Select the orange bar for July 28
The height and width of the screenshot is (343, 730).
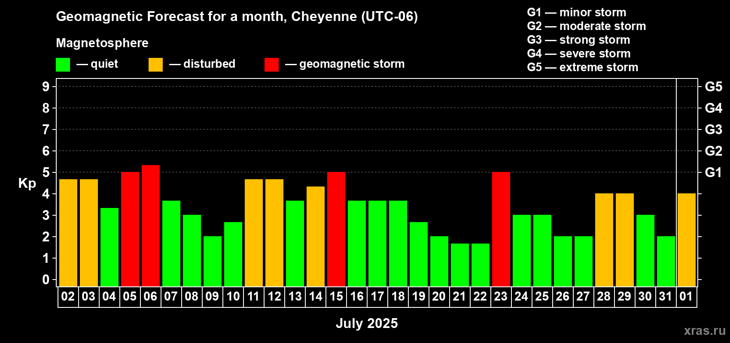tap(604, 240)
